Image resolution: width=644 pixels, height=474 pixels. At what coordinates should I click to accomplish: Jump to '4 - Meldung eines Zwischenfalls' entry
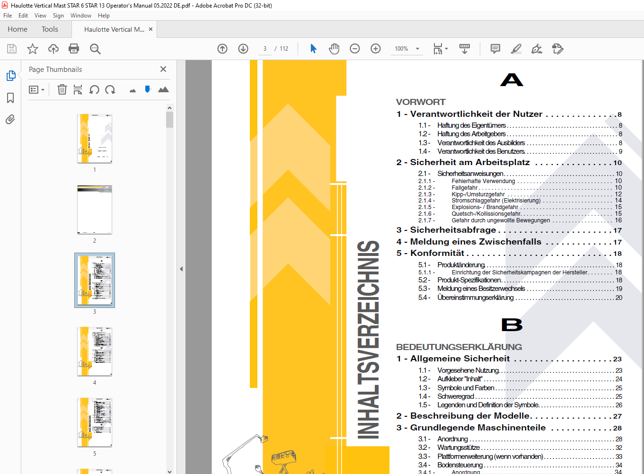pos(509,242)
